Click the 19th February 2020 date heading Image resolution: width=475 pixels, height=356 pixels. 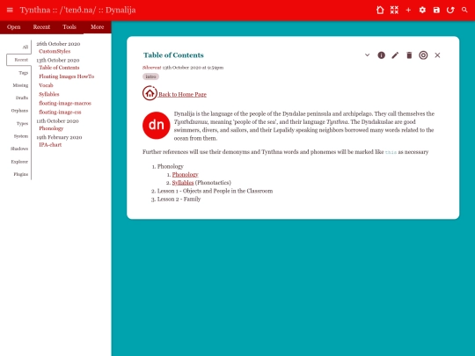point(59,137)
